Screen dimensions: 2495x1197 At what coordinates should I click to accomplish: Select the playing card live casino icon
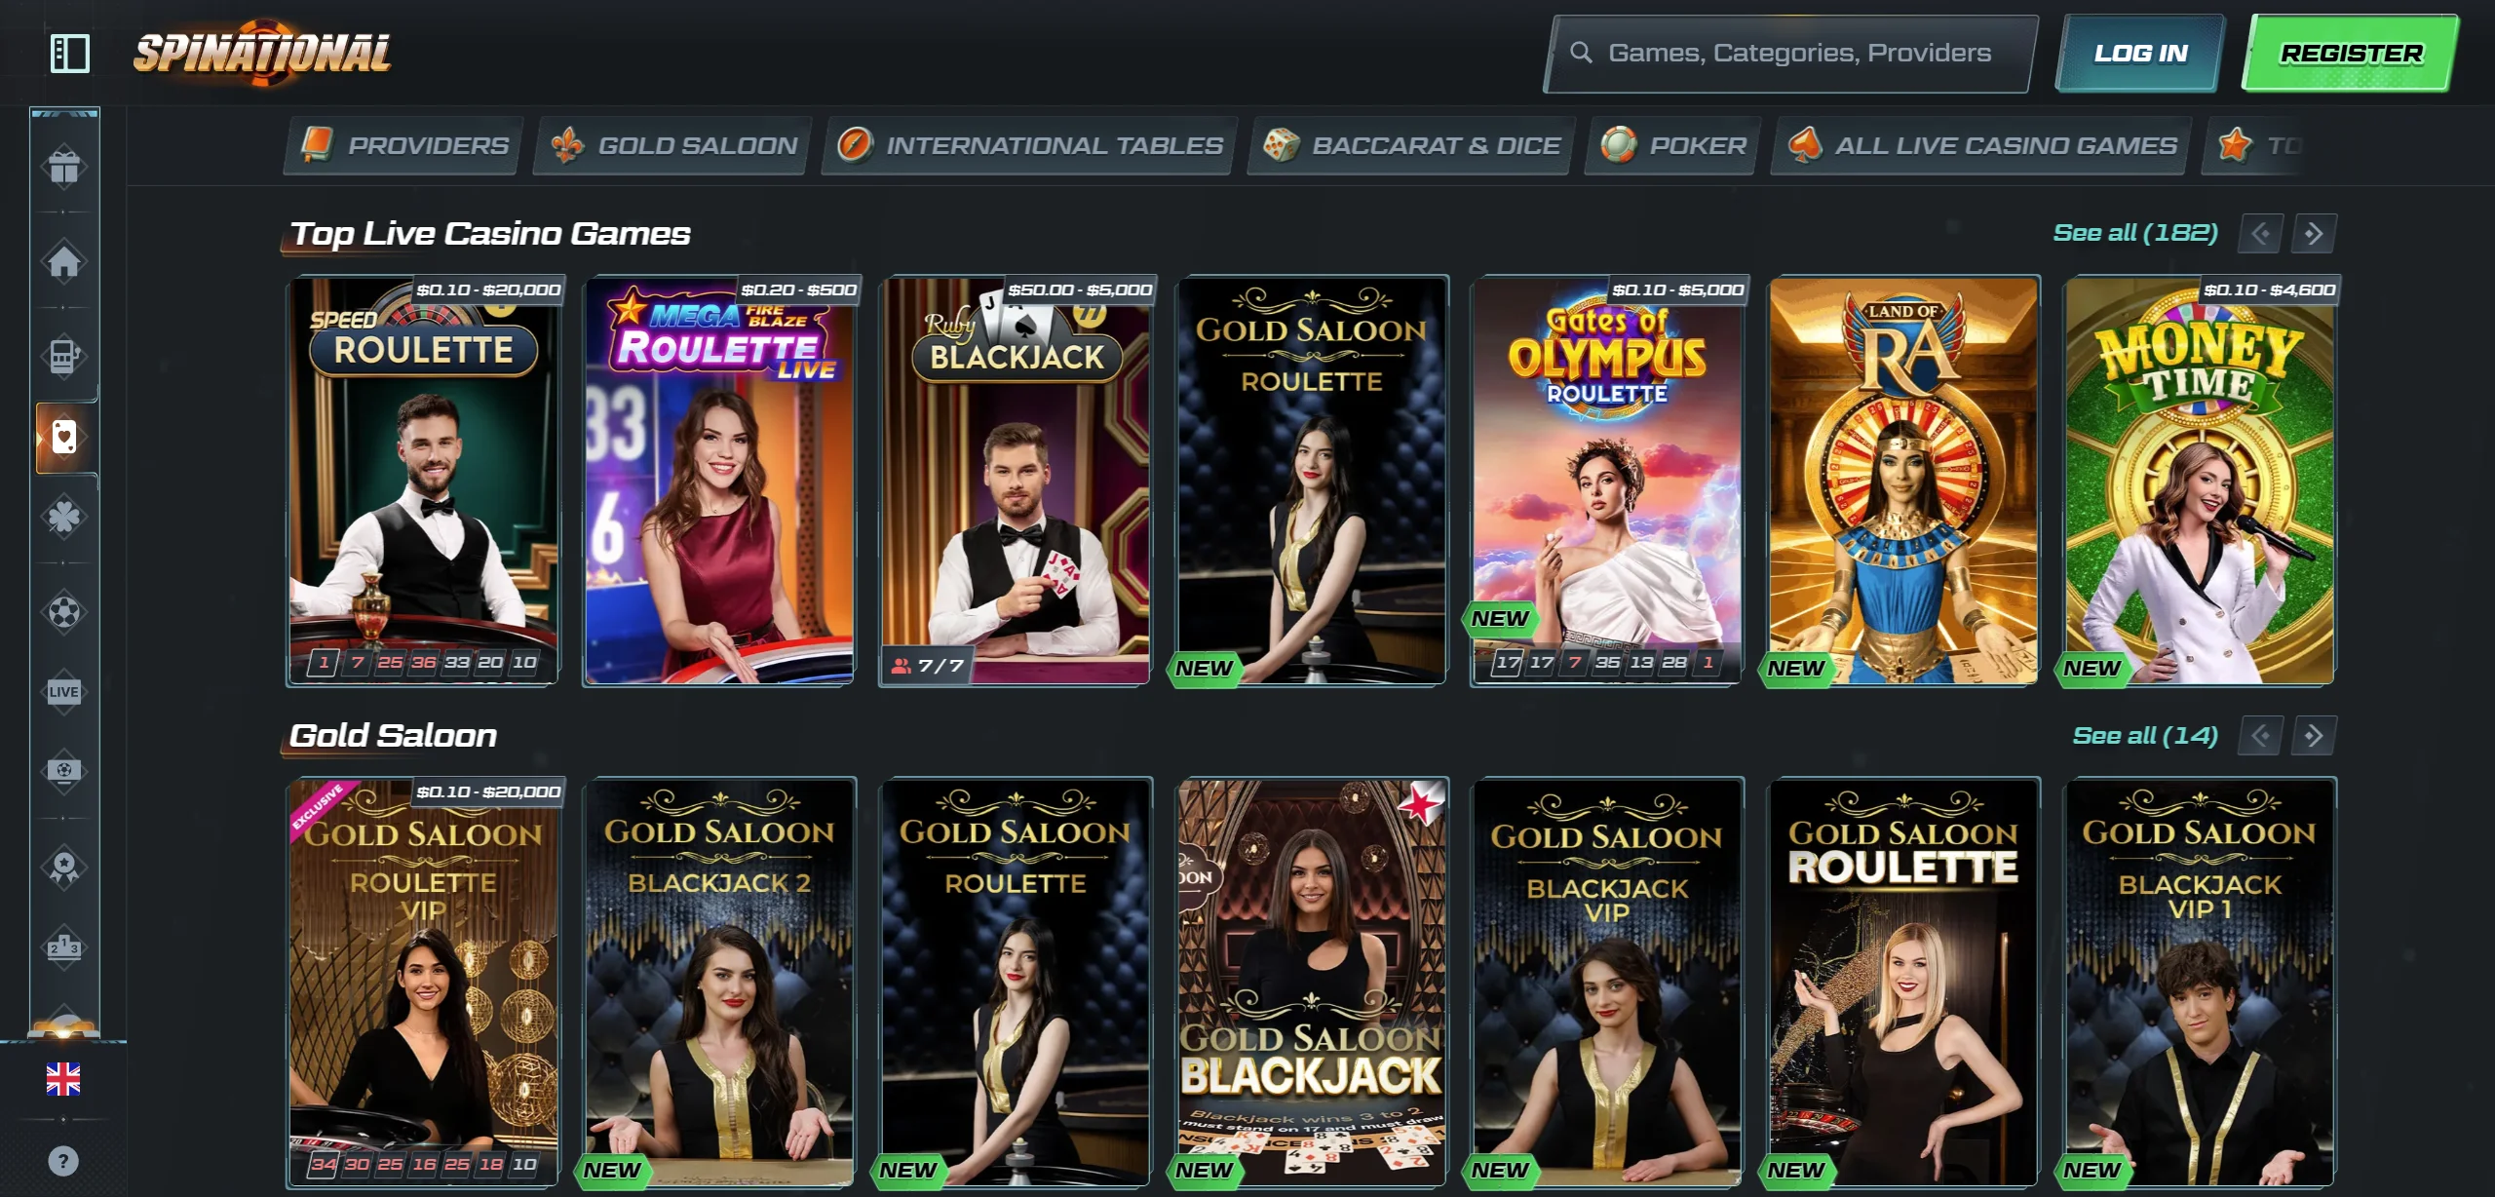coord(64,437)
